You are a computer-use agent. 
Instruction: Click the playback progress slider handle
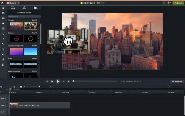[73, 81]
